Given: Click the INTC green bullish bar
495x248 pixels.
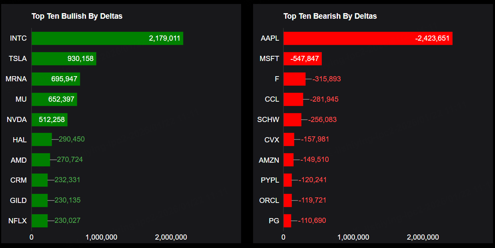Looking at the screenshot, I should [x=107, y=39].
